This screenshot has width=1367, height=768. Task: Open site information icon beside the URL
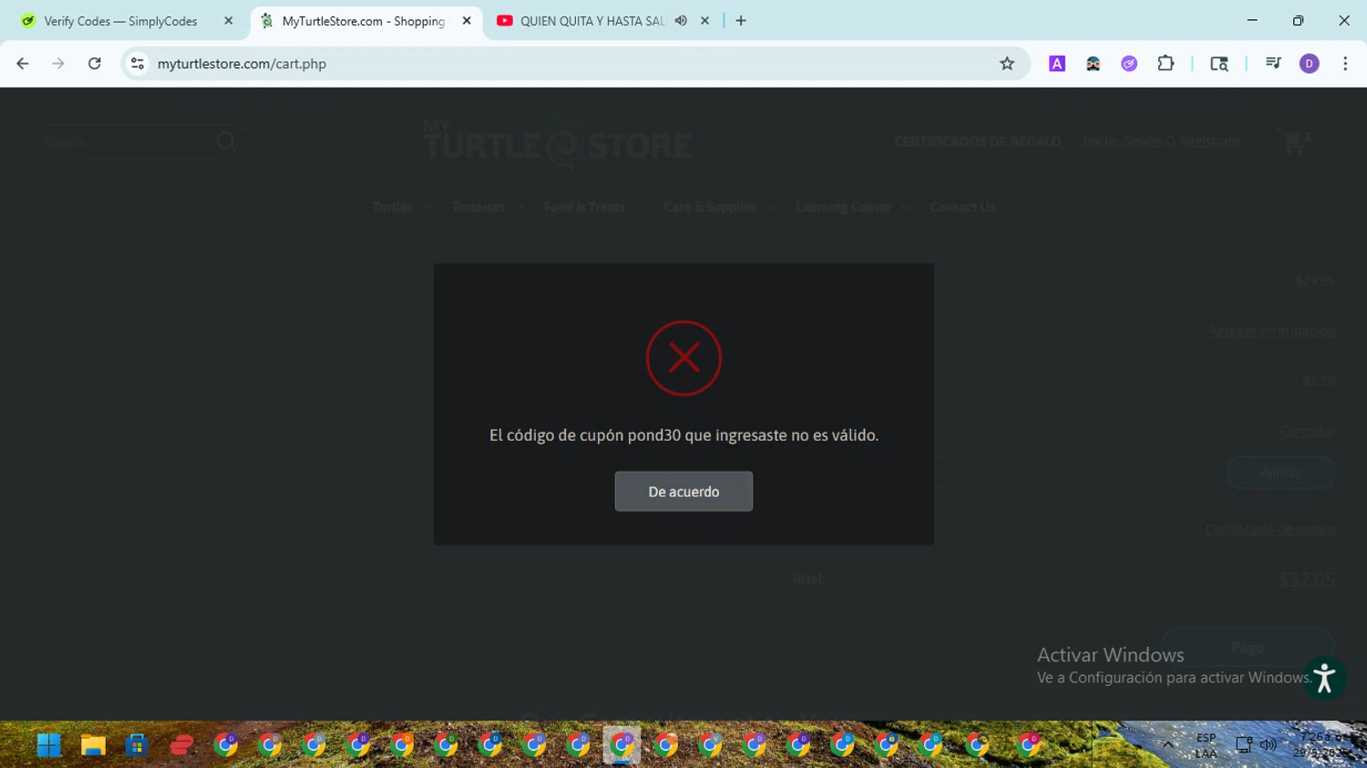pyautogui.click(x=138, y=64)
